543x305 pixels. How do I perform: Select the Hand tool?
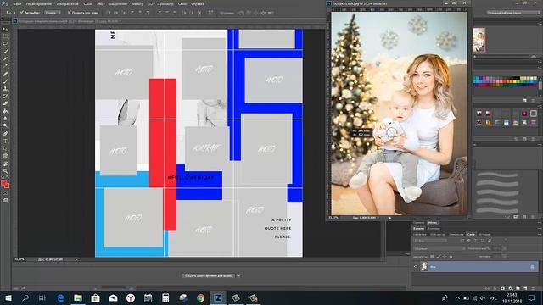pyautogui.click(x=5, y=164)
